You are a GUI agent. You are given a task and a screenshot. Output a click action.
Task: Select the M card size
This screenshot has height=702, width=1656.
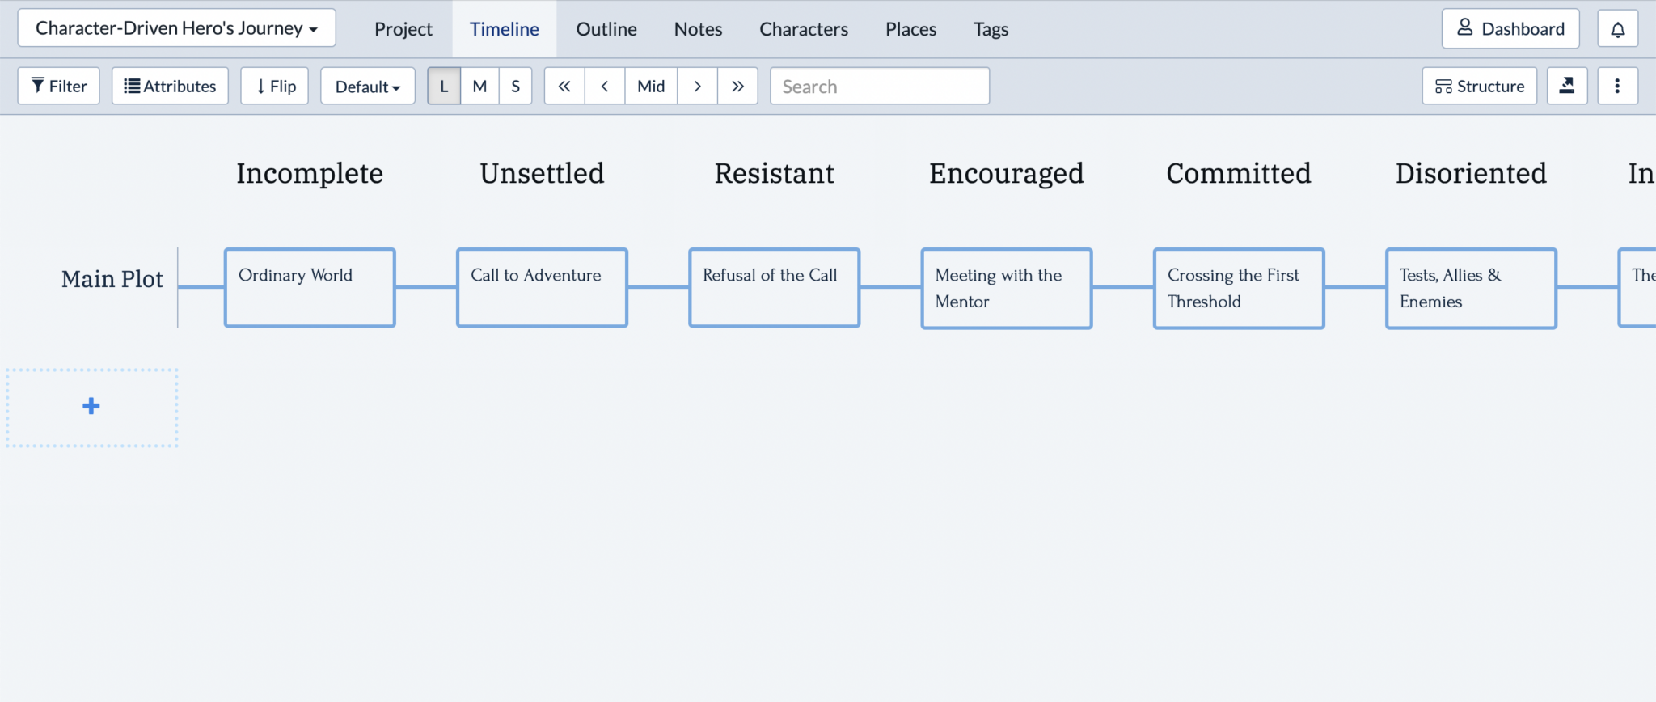pyautogui.click(x=479, y=86)
